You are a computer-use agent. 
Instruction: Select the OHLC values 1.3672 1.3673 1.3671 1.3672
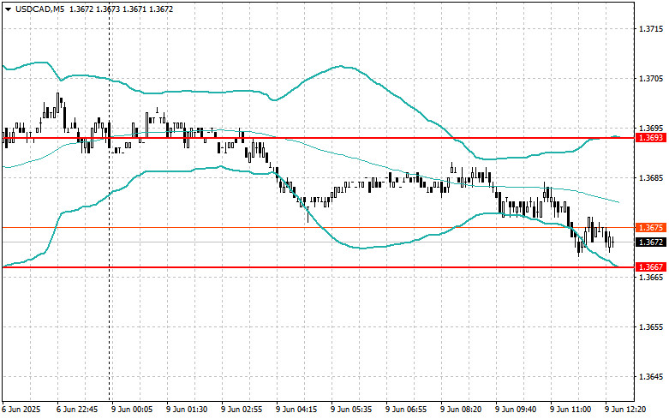click(121, 9)
